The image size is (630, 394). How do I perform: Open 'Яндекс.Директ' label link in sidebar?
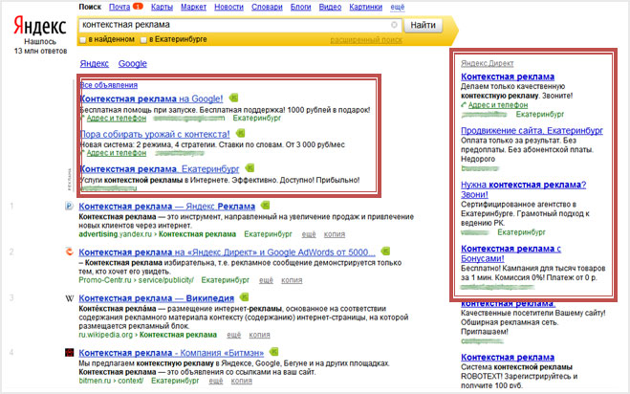tap(487, 63)
